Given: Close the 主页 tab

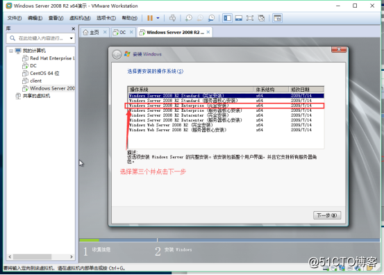Looking at the screenshot, I should point(105,32).
